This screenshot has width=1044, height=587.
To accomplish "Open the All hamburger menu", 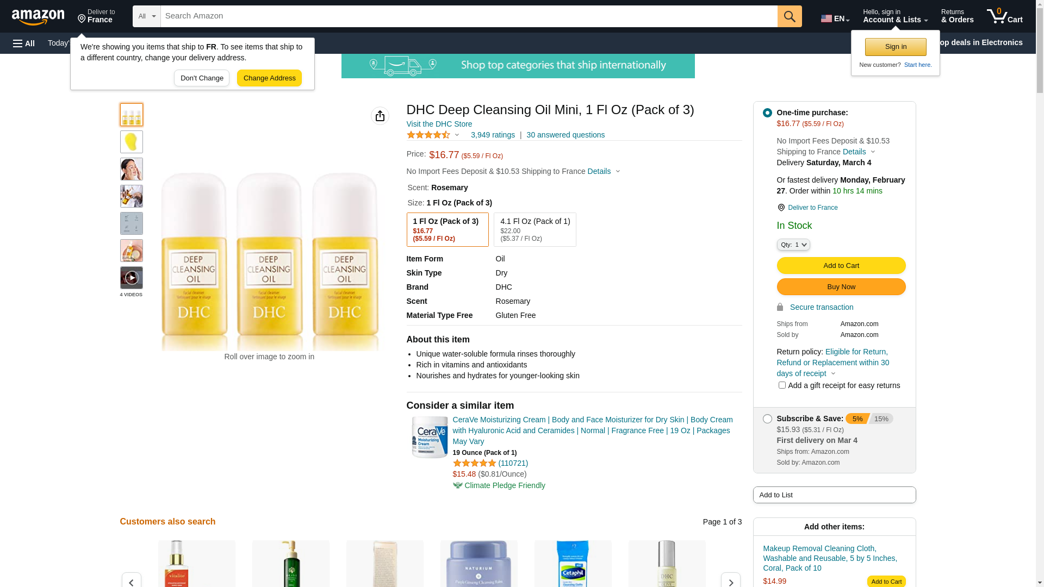I will (x=24, y=43).
